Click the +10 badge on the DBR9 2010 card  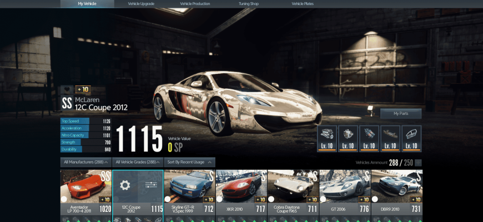(x=416, y=200)
